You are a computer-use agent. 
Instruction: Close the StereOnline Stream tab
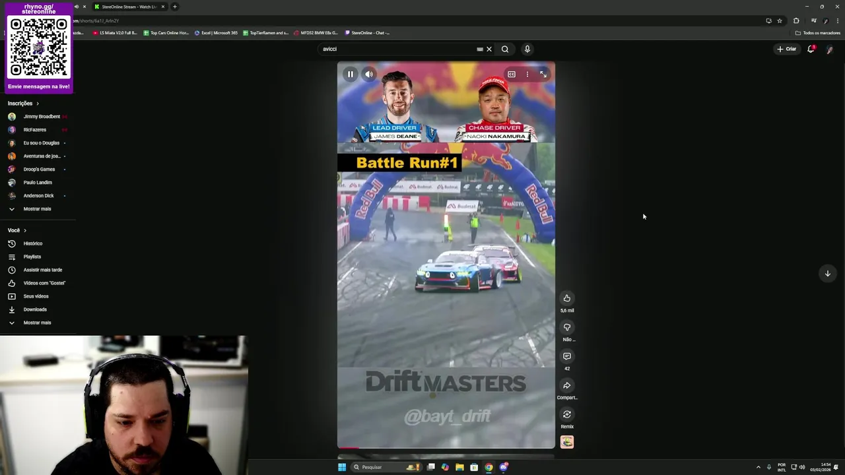[x=163, y=7]
